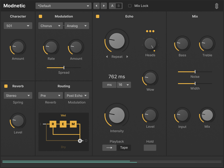Click the Wet label in routing diagram
The image size is (224, 168).
pos(63,115)
